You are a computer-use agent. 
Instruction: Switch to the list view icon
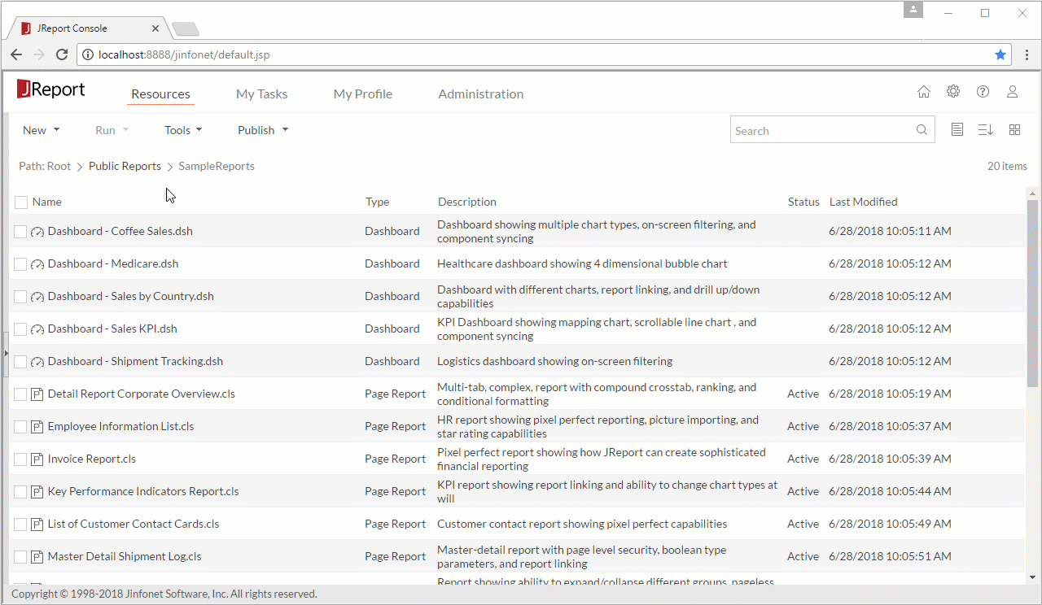[957, 130]
